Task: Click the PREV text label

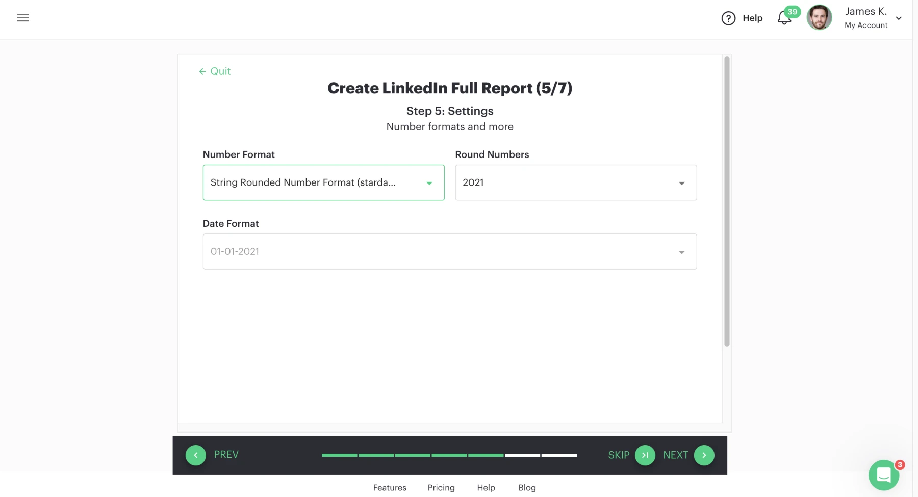Action: click(226, 455)
